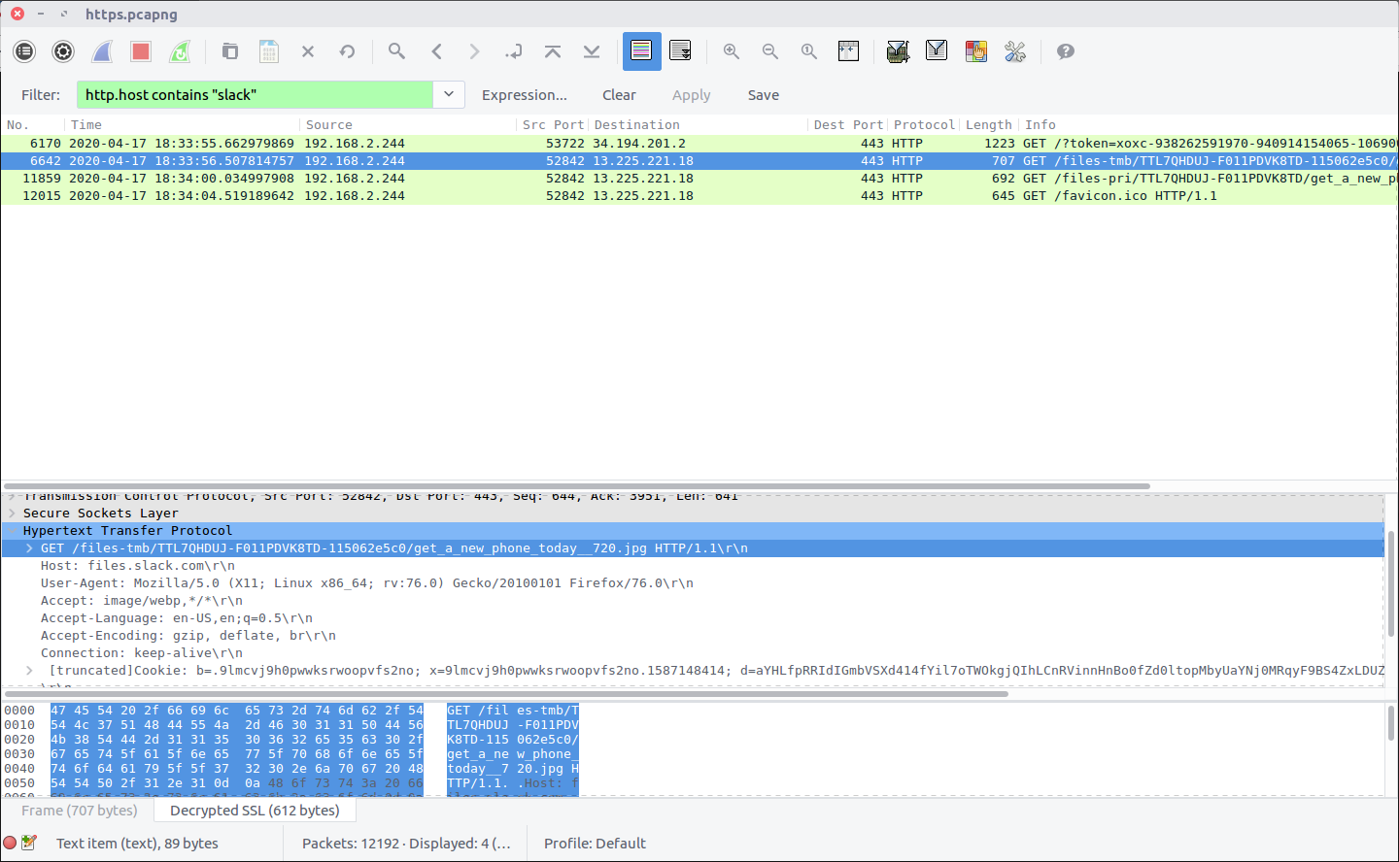This screenshot has width=1399, height=862.
Task: Toggle auto-scroll in live capture
Action: (680, 51)
